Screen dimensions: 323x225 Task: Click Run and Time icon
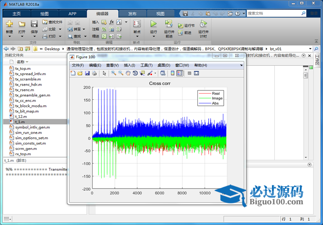(x=203, y=24)
